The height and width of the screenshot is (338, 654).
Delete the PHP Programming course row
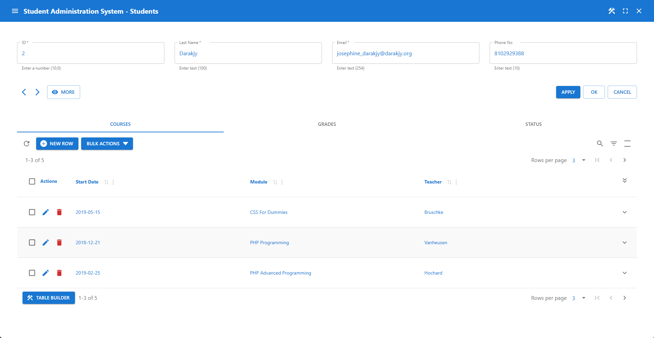[x=59, y=243]
